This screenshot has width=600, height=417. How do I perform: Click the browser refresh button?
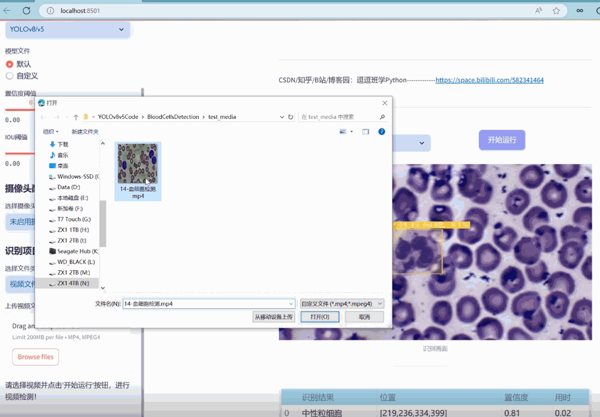27,11
